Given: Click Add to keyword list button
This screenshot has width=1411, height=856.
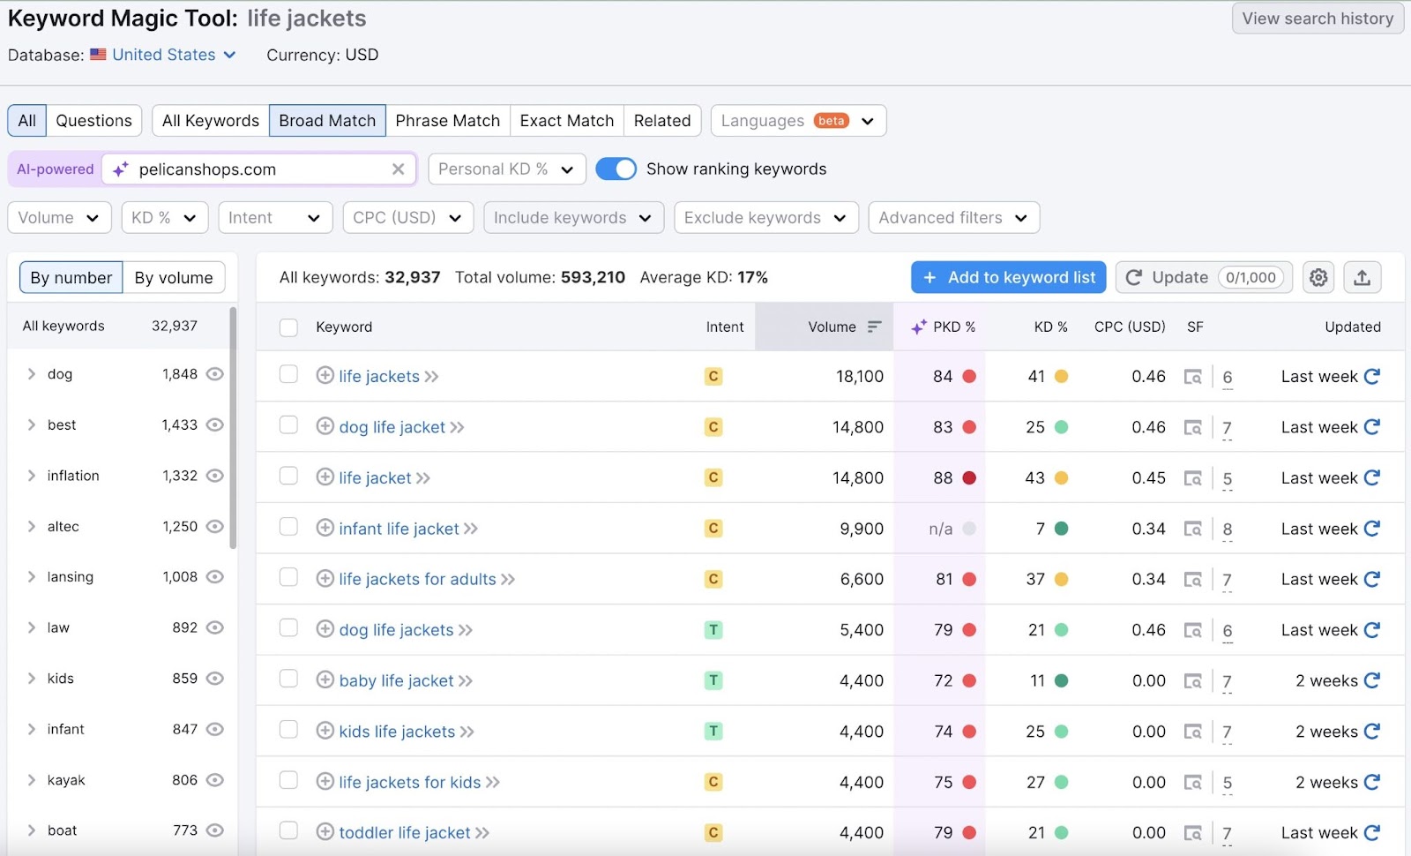Looking at the screenshot, I should point(1009,277).
